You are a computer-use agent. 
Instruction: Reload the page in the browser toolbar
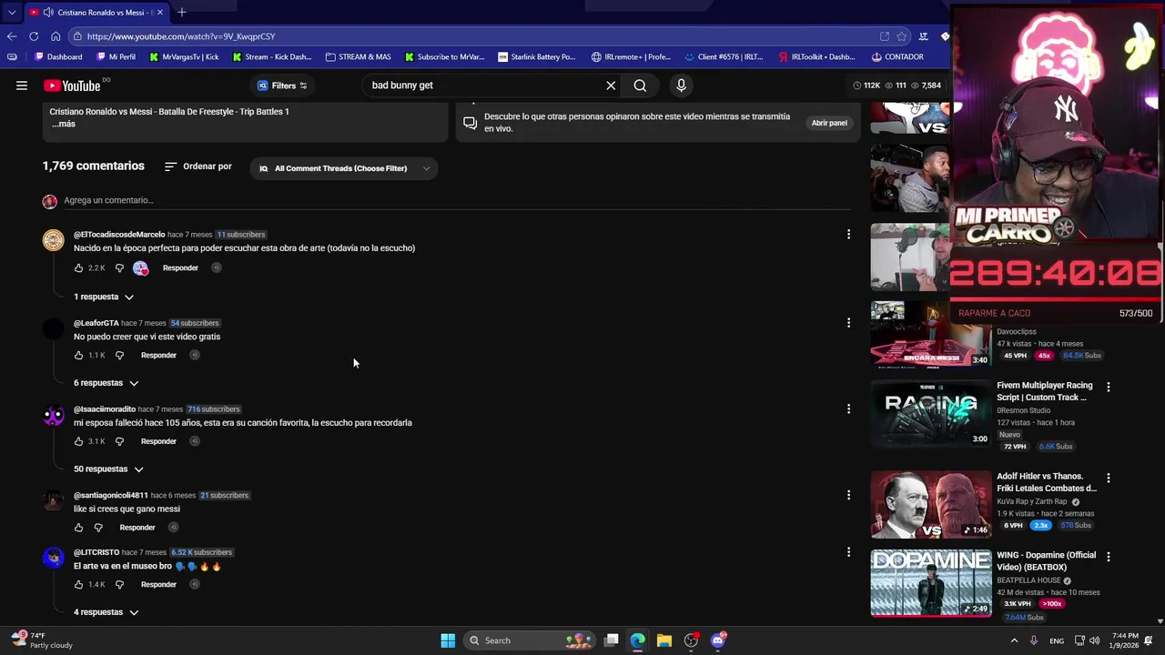click(34, 36)
